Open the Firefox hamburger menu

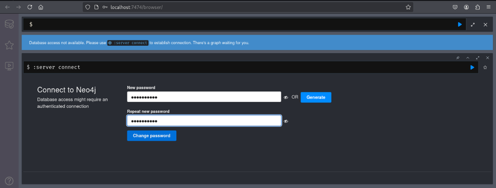(489, 7)
